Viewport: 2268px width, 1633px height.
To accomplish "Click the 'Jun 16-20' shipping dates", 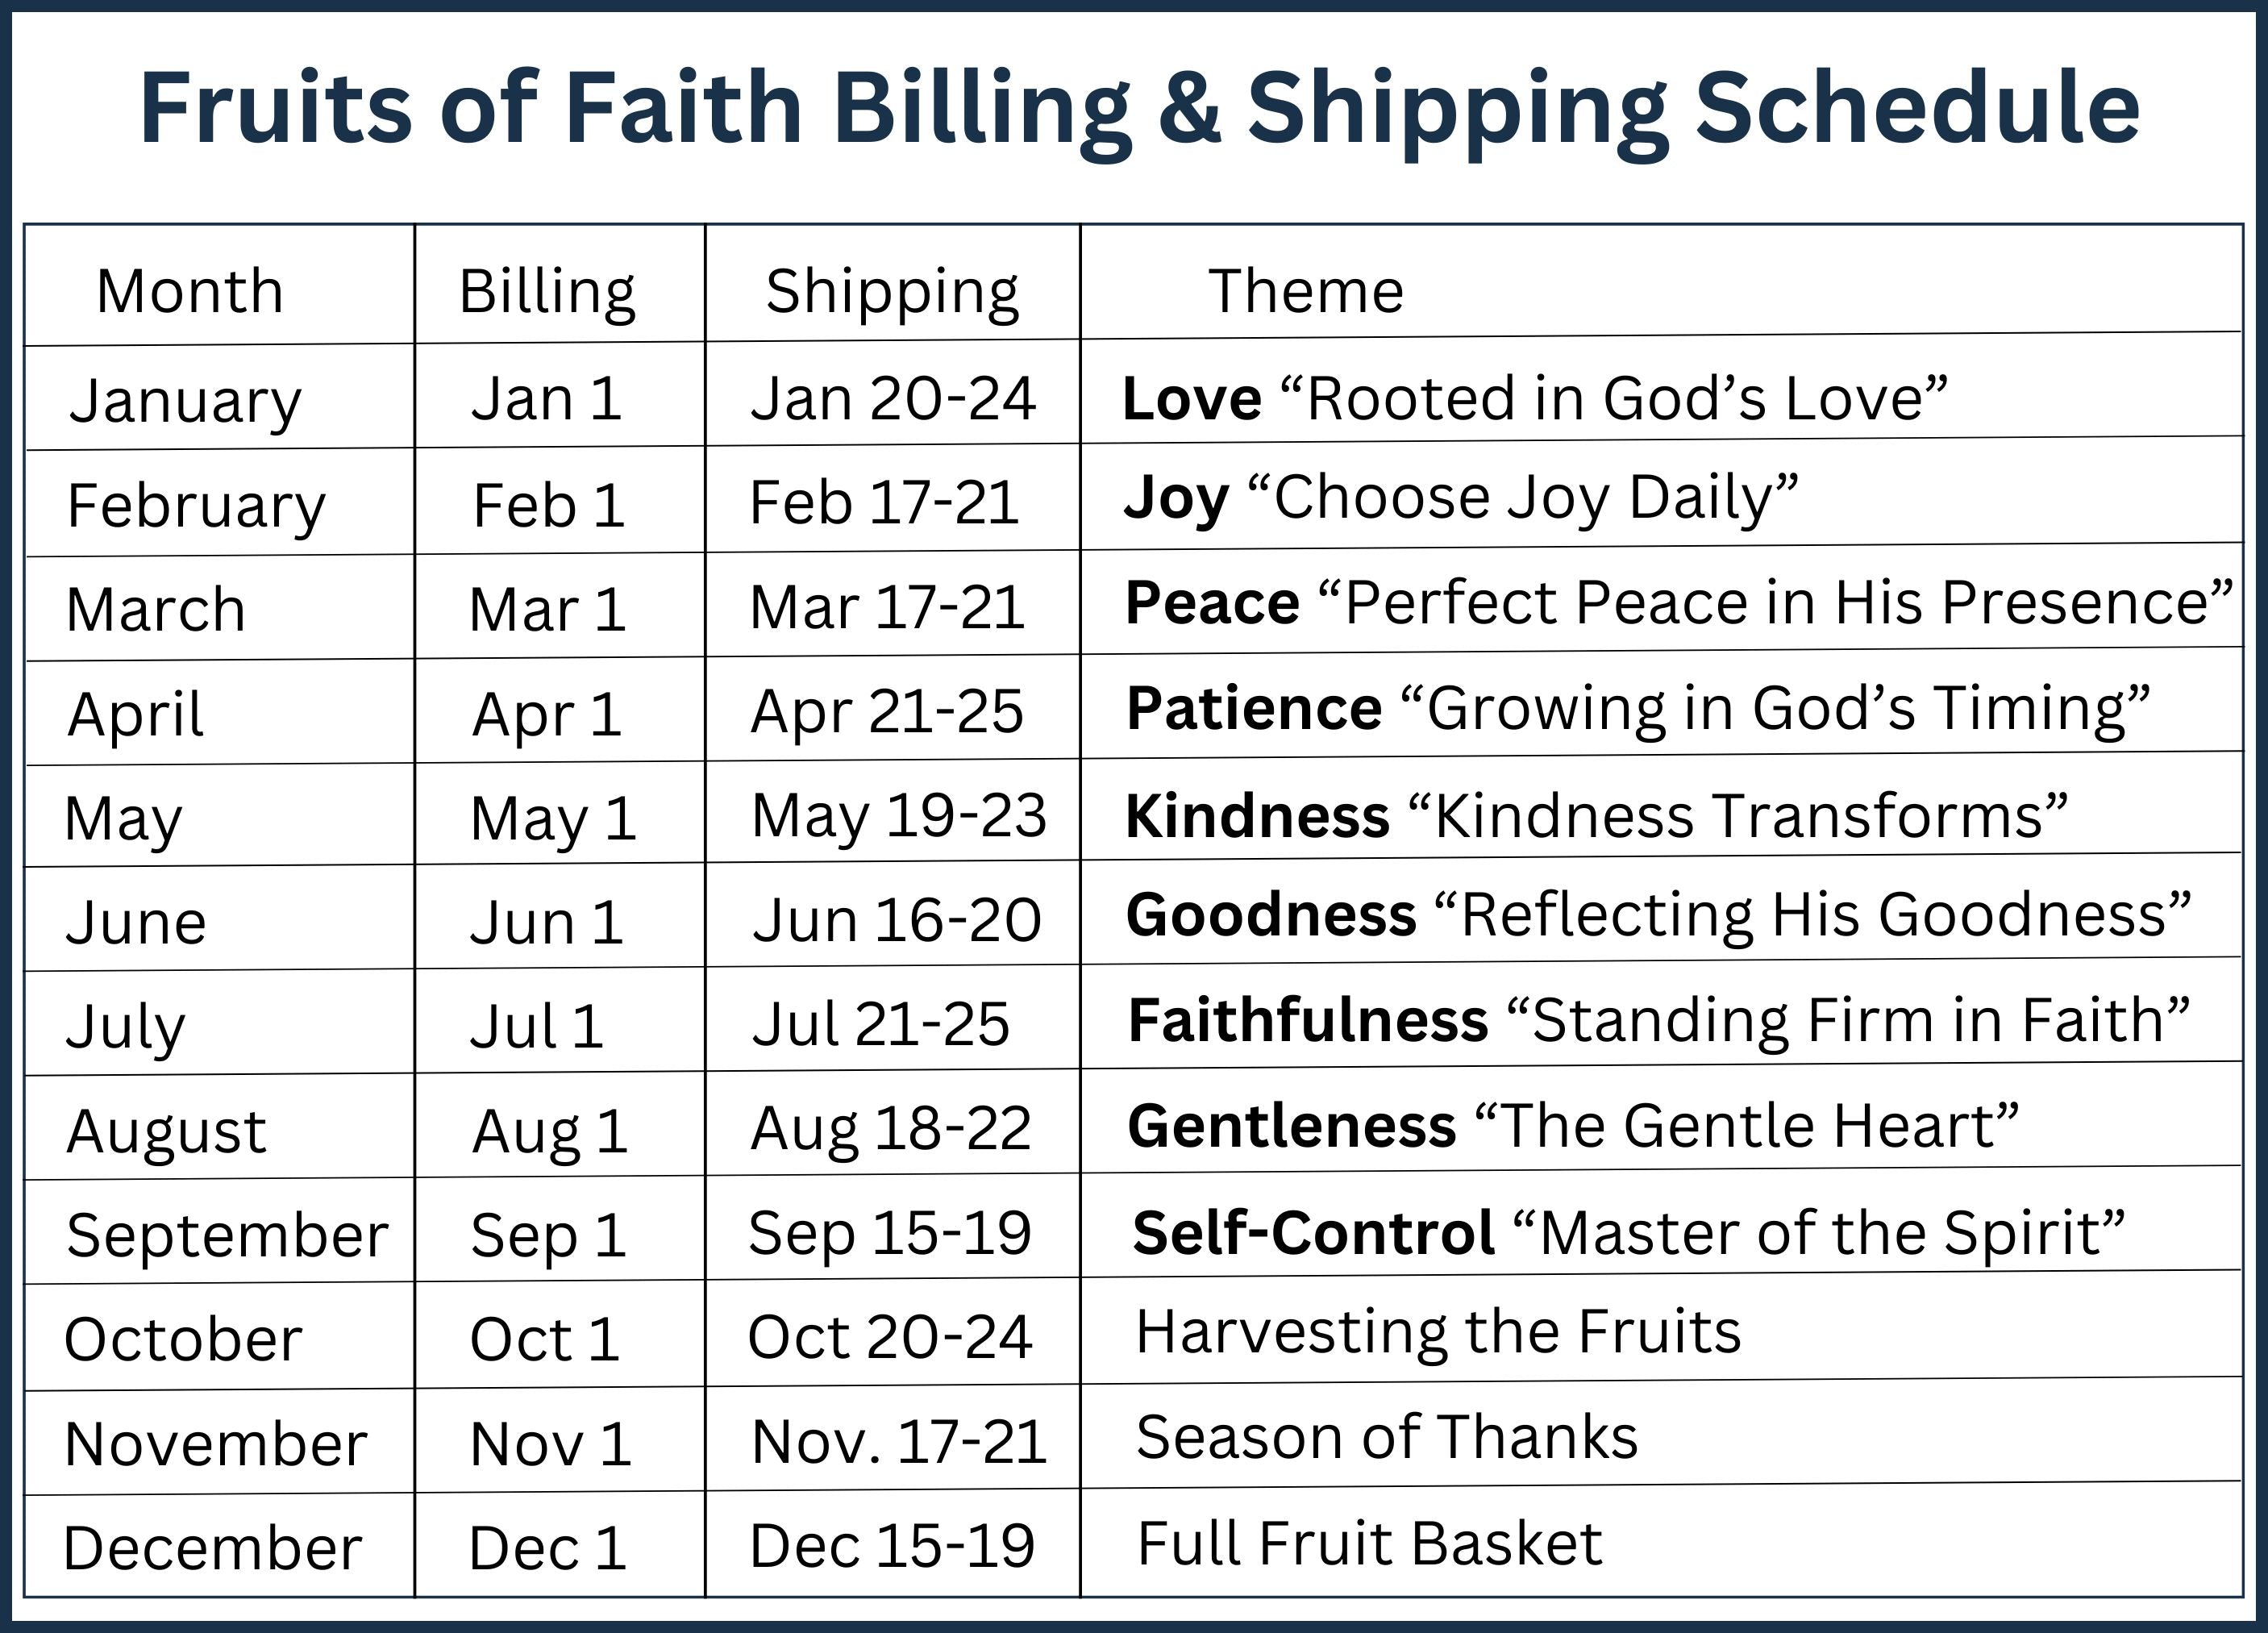I will [897, 919].
